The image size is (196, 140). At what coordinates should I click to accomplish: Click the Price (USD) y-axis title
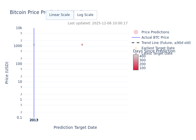coord(7,73)
